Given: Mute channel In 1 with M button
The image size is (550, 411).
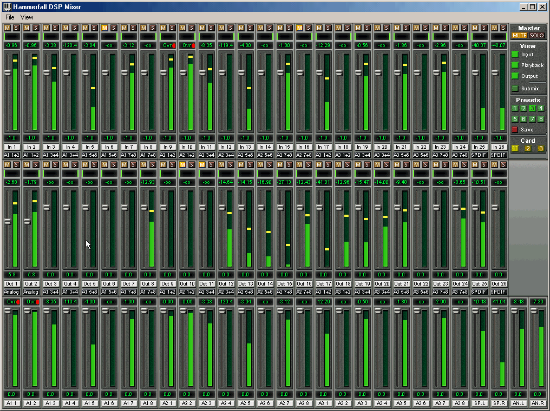Looking at the screenshot, I should [x=8, y=28].
